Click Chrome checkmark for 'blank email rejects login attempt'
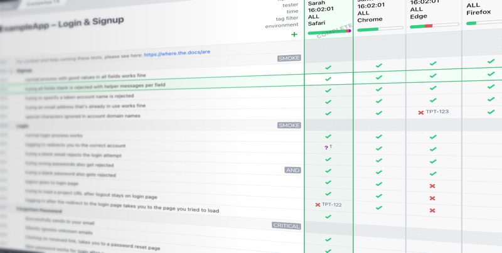 coord(379,160)
